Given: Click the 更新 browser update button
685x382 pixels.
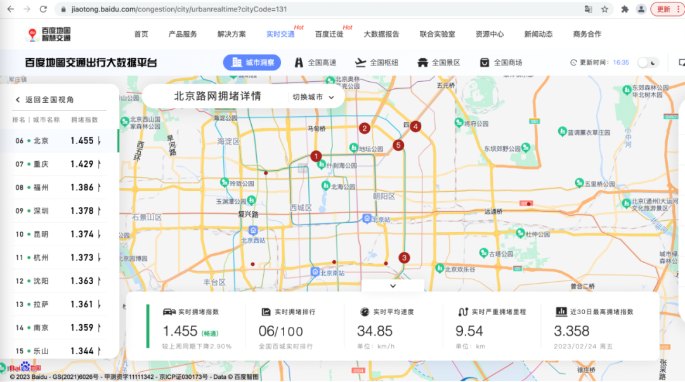Looking at the screenshot, I should pyautogui.click(x=667, y=9).
